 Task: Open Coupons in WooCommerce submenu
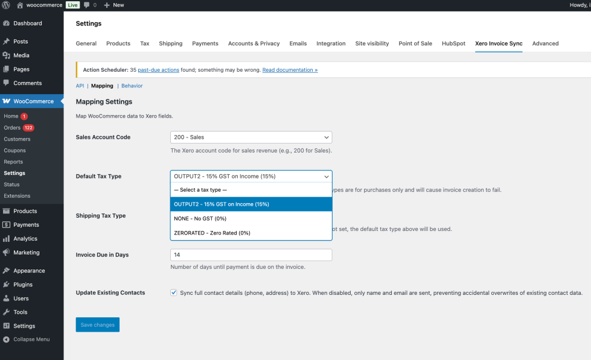pyautogui.click(x=14, y=150)
